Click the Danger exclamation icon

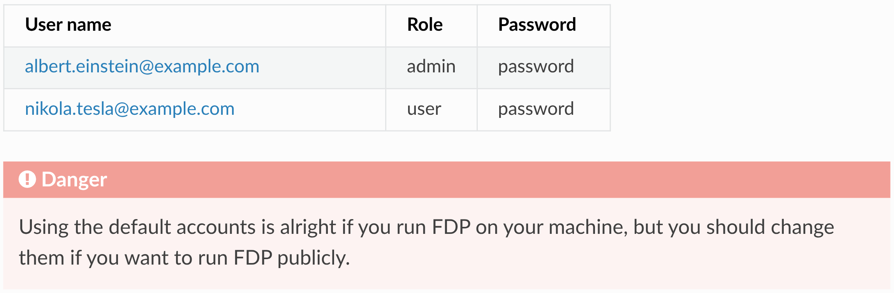27,179
